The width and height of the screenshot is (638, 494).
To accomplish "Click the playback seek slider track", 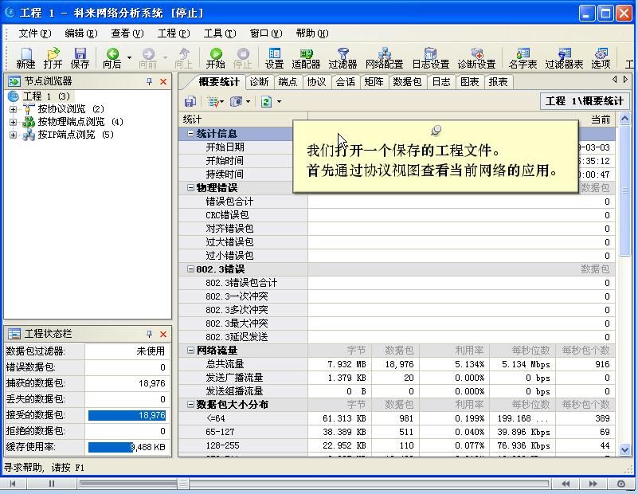I will (x=319, y=484).
